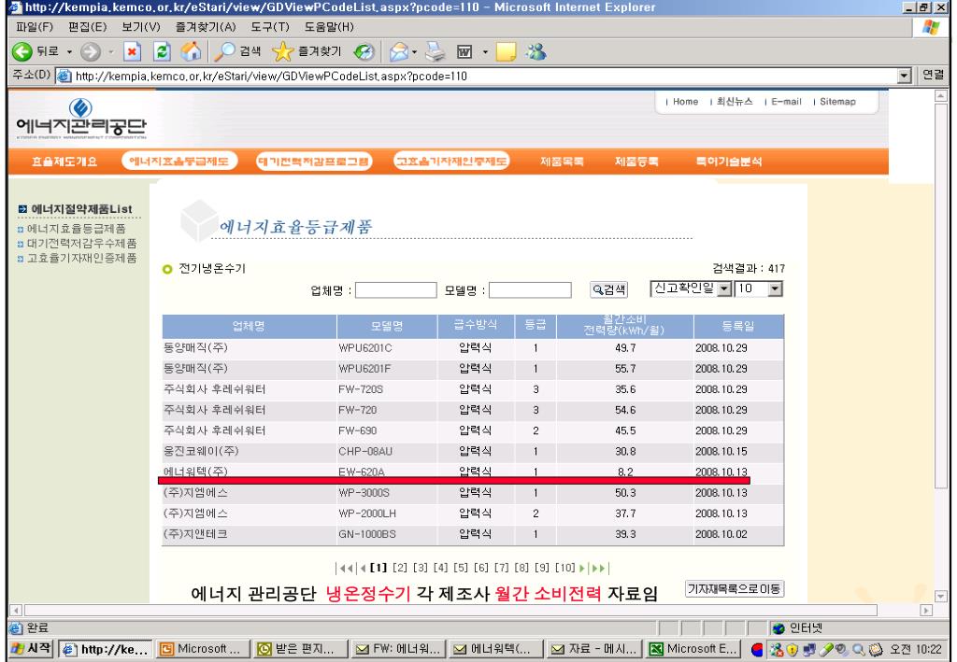Click the vertical scrollbar down arrow
The width and height of the screenshot is (957, 662).
point(940,596)
